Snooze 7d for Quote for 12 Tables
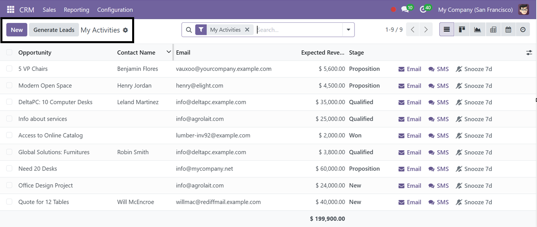Viewport: 537px width, 227px height. 474,202
